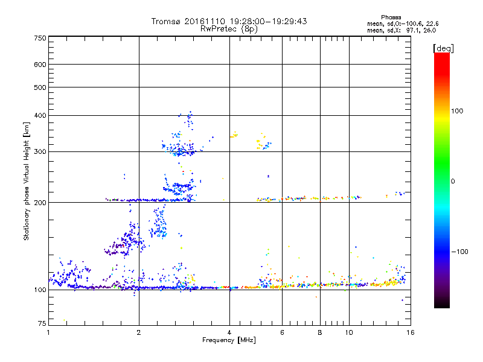Viewport: 483px width, 362px height.
Task: Click x-axis tick label '10'
Action: (349, 332)
